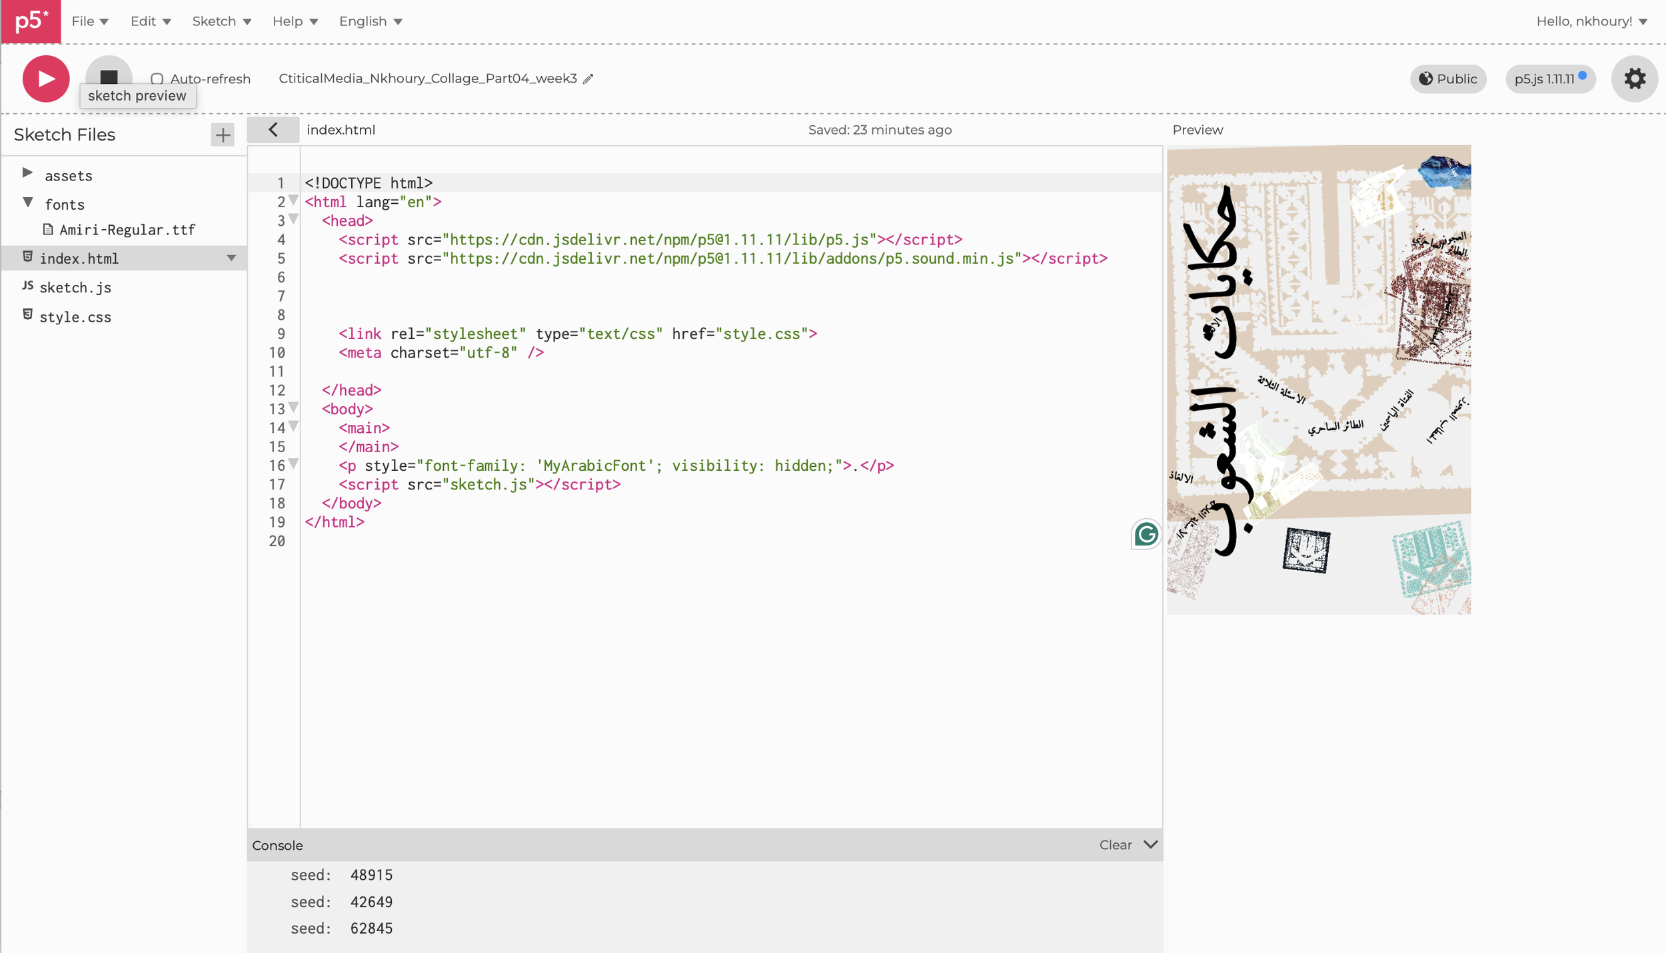
Task: Add a new file with plus button
Action: point(223,135)
